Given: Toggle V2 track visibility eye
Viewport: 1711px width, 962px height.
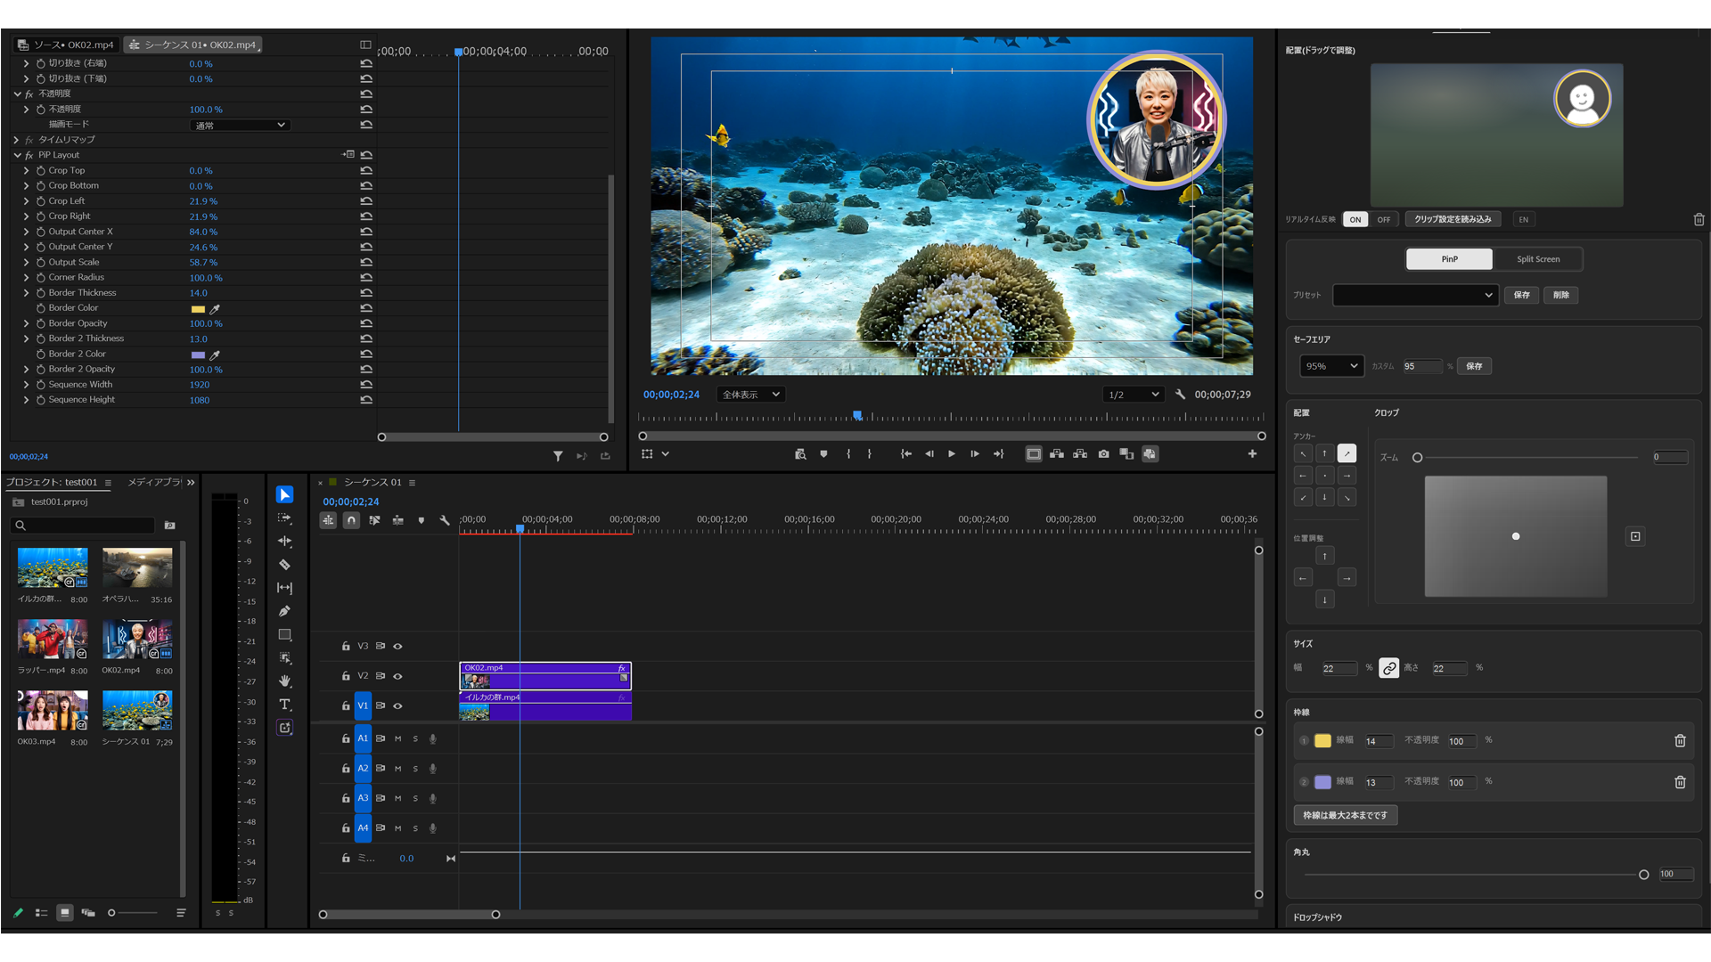Looking at the screenshot, I should pos(397,676).
